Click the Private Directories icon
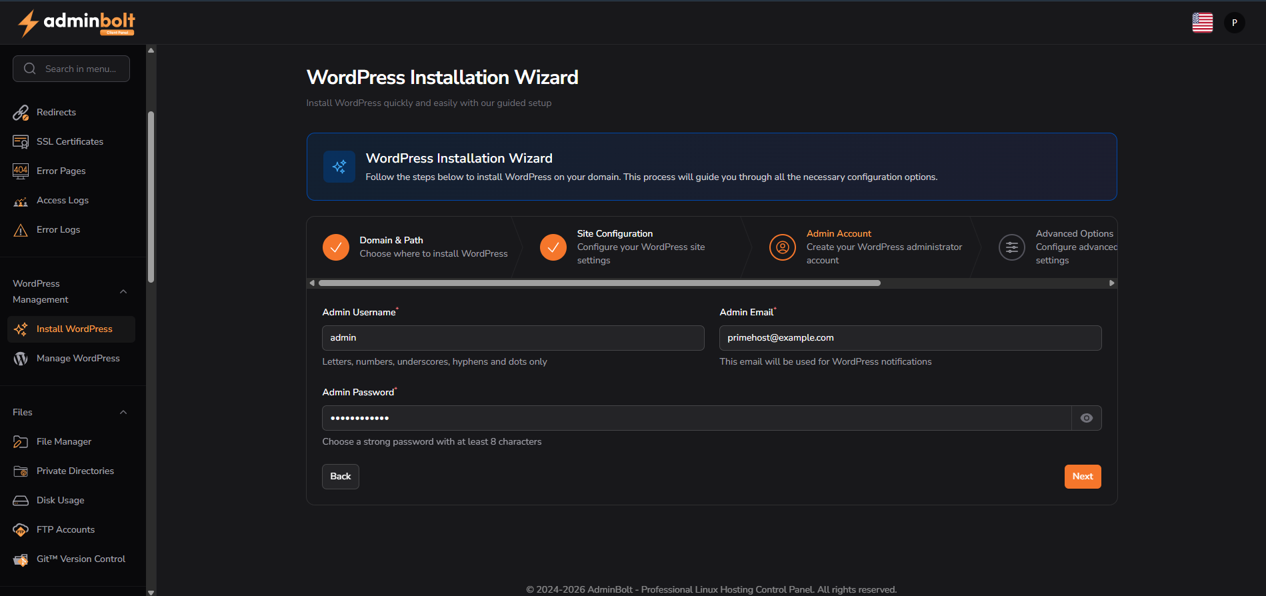 click(21, 471)
